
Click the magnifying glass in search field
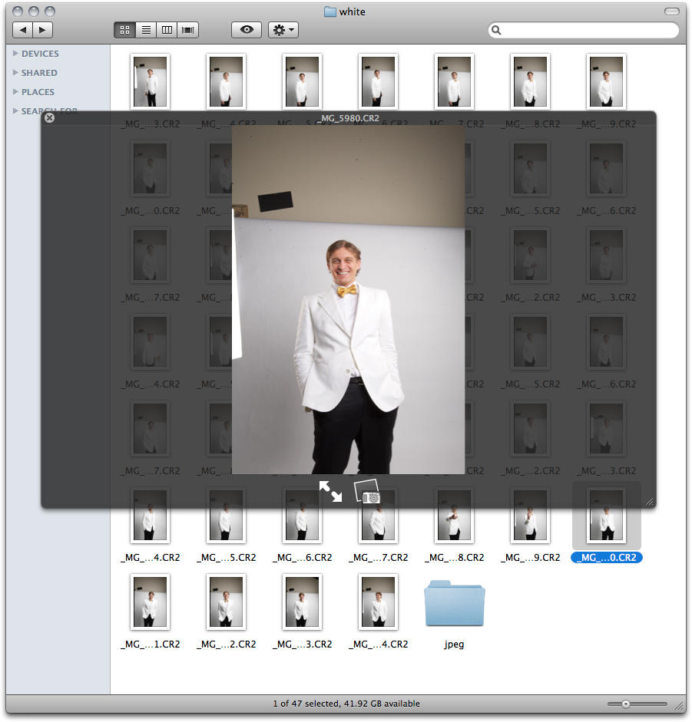point(497,31)
